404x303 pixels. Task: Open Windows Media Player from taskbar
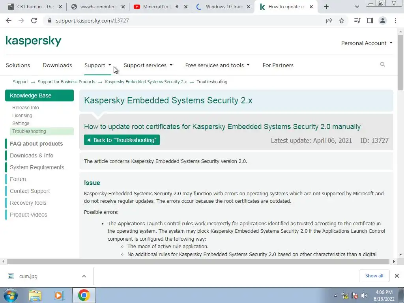59,295
